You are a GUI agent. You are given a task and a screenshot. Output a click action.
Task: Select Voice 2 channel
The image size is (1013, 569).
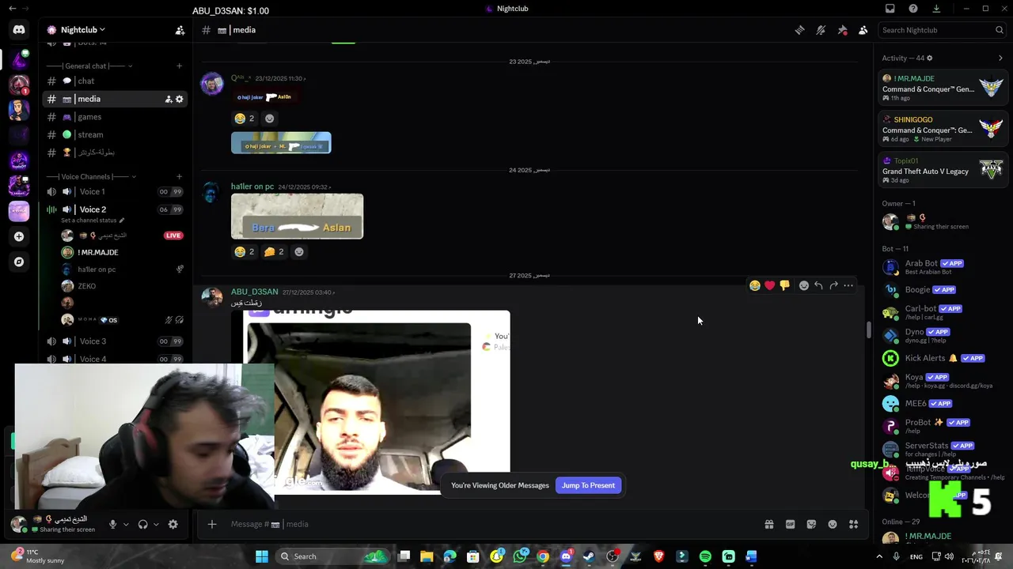click(116, 209)
